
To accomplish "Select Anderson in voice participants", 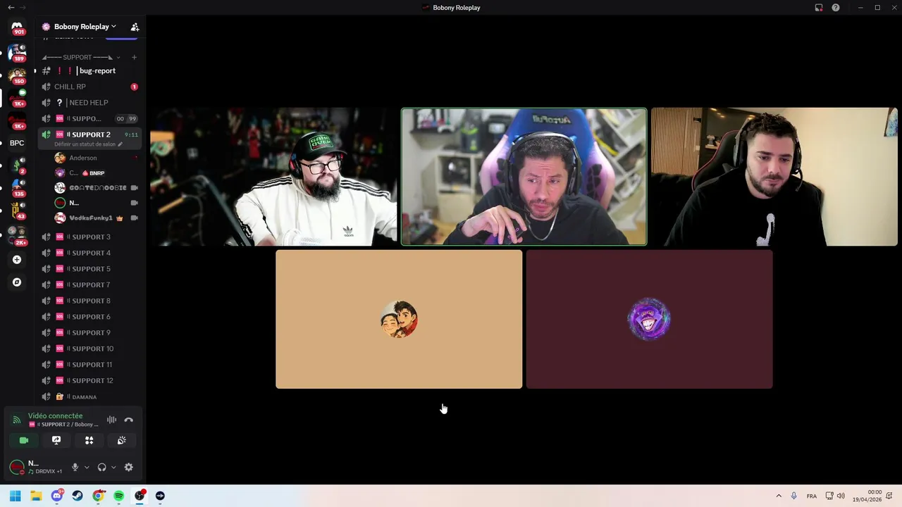I will tap(96, 158).
